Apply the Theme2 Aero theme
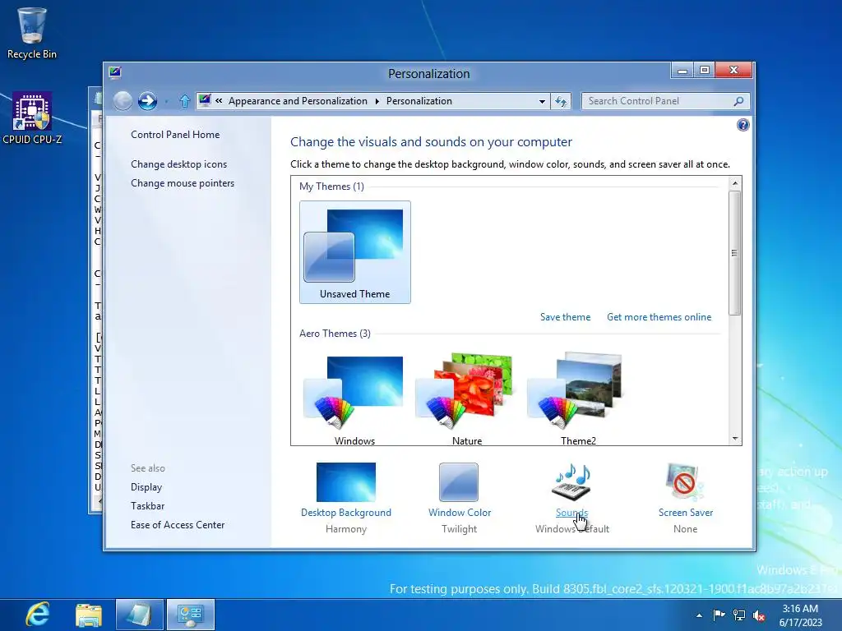The height and width of the screenshot is (631, 842). pyautogui.click(x=578, y=400)
